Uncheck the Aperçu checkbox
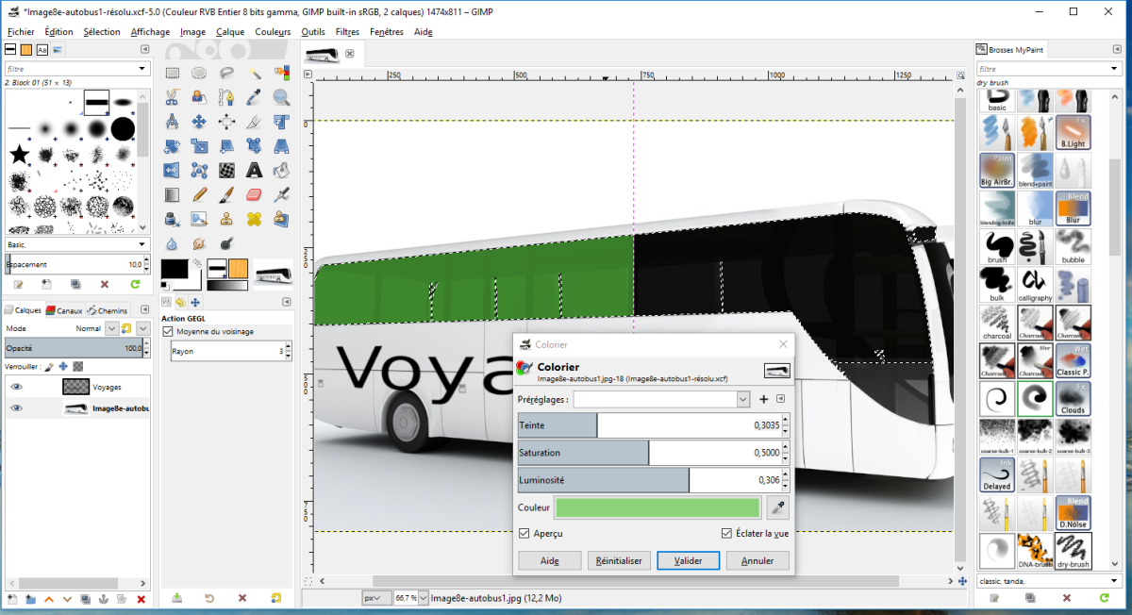1132x615 pixels. coord(524,533)
